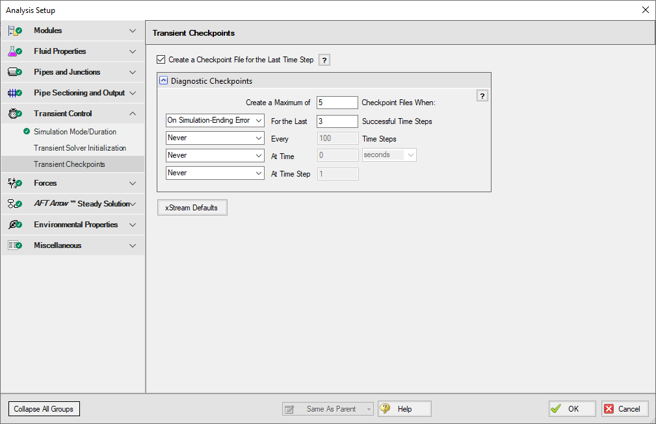This screenshot has height=424, width=656.
Task: Expand the Pipes and Junctions chevron
Action: click(133, 72)
